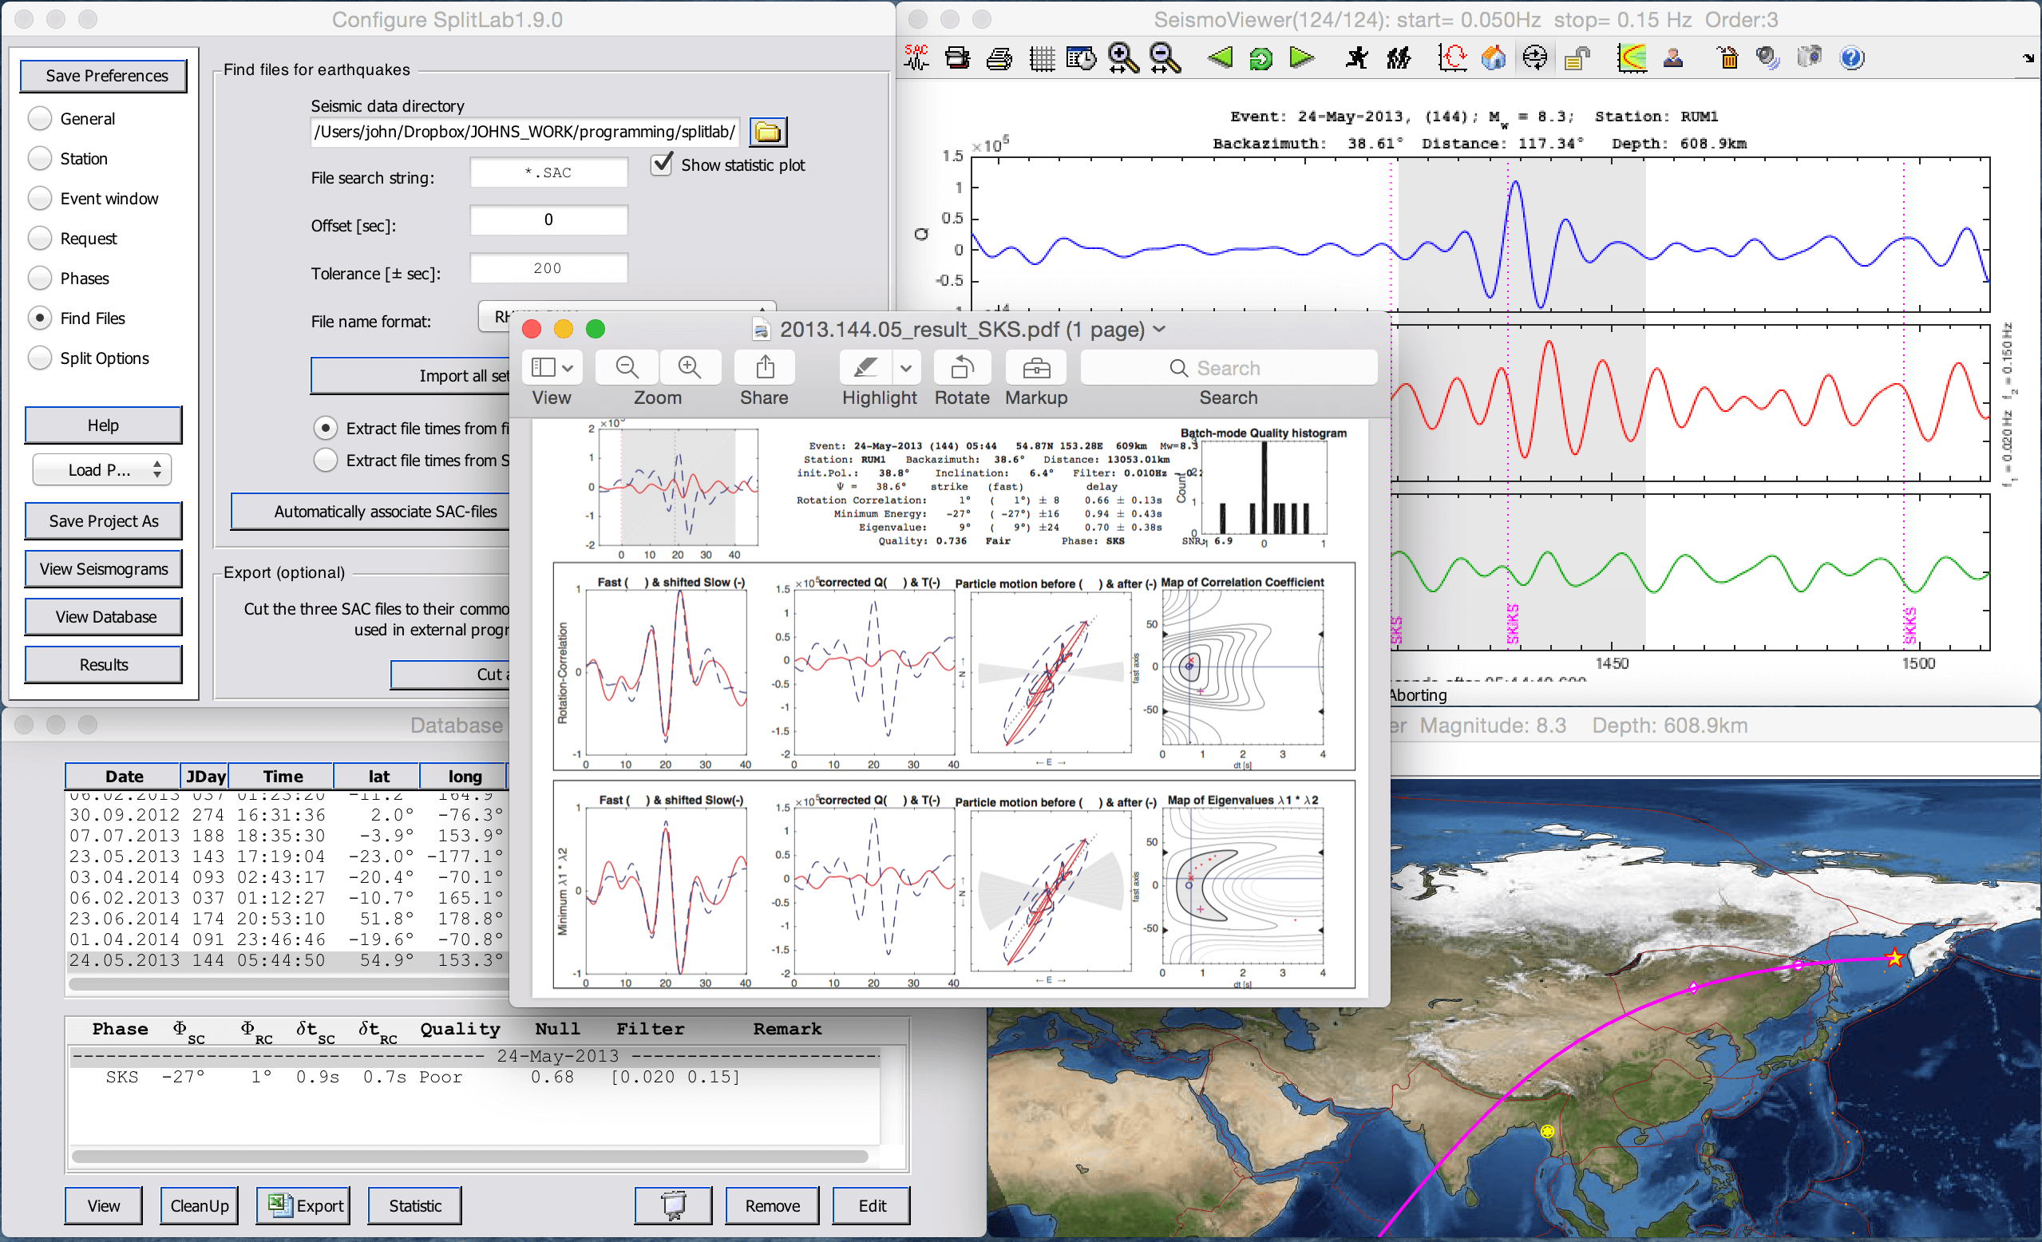
Task: Click the Offset [sec] input field
Action: click(548, 220)
